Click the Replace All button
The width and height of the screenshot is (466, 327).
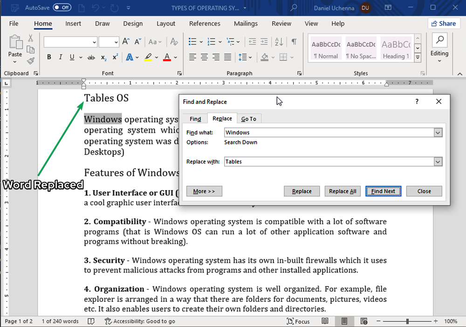pyautogui.click(x=343, y=191)
